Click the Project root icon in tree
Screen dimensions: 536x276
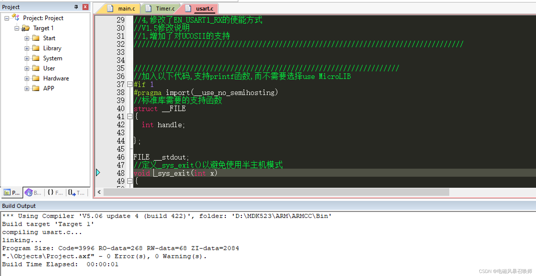click(x=16, y=18)
